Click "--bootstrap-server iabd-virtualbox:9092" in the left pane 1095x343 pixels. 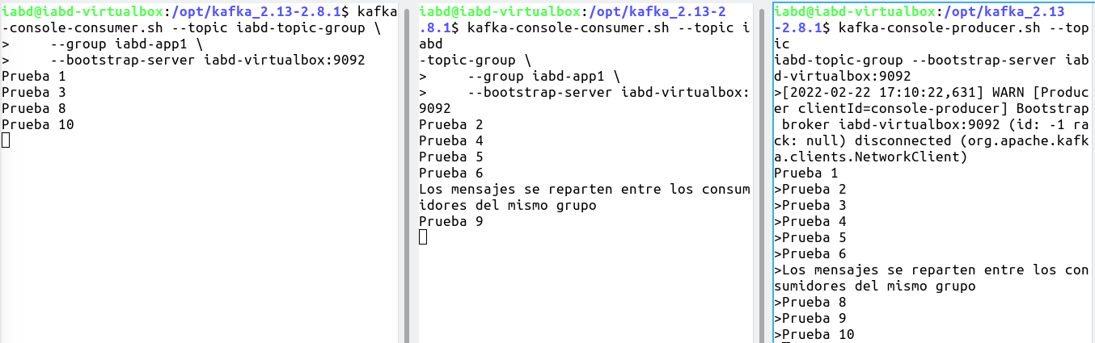pos(207,60)
